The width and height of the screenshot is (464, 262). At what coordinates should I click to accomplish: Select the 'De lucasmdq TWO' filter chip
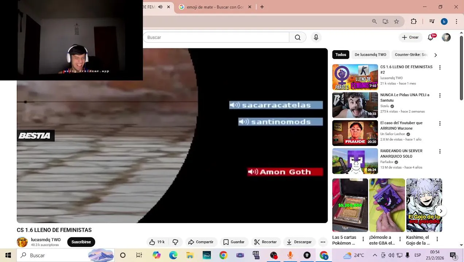(x=370, y=55)
